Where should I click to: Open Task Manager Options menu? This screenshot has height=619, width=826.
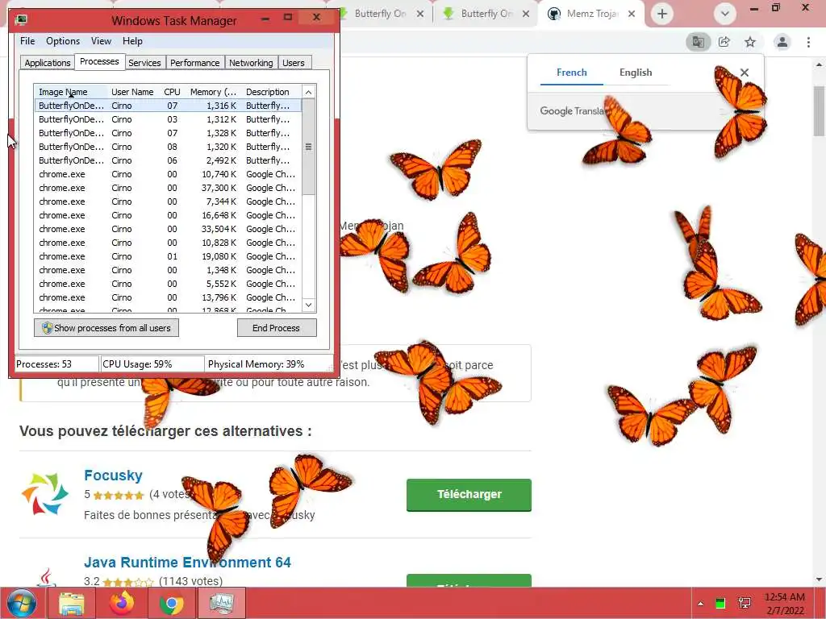[63, 41]
